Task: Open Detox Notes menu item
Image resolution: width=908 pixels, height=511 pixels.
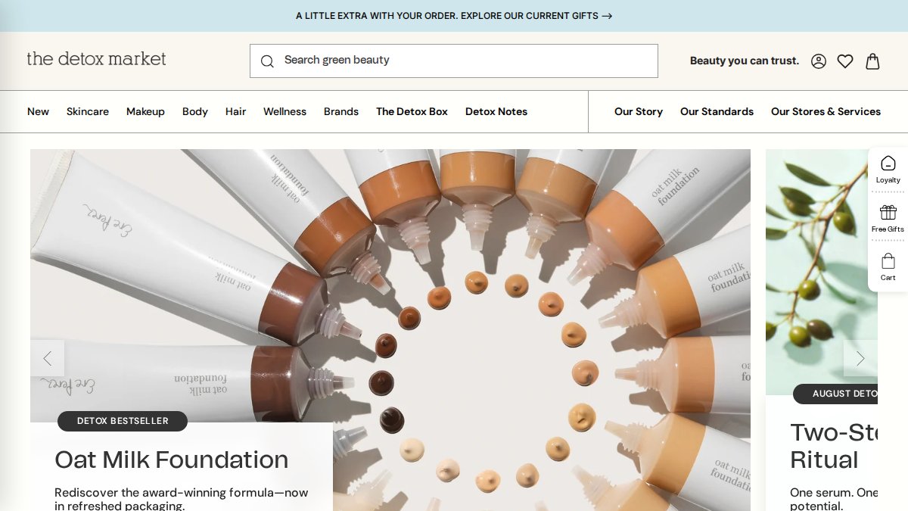Action: coord(496,111)
